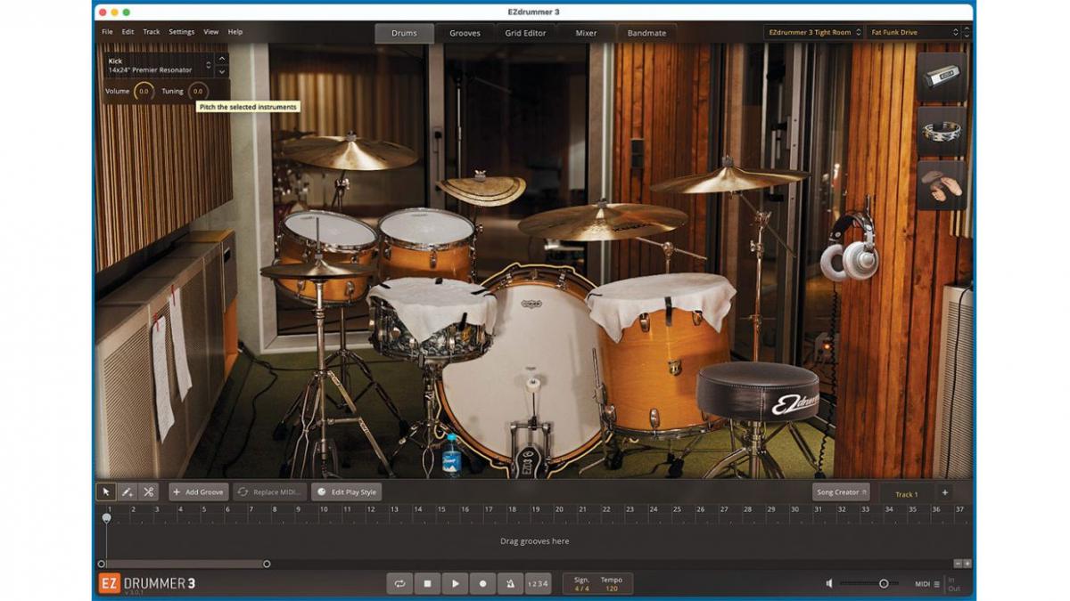Select the cowbell percussion thumbnail

tap(942, 77)
